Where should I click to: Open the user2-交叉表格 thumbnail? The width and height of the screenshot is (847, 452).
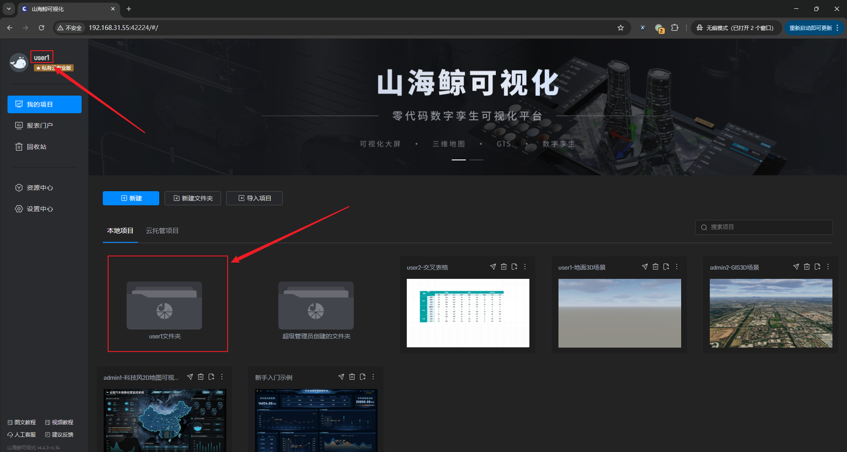pos(468,313)
